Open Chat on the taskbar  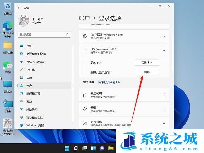click(102, 148)
